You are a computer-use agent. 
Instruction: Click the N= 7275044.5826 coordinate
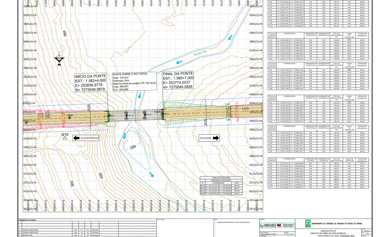pos(178,87)
